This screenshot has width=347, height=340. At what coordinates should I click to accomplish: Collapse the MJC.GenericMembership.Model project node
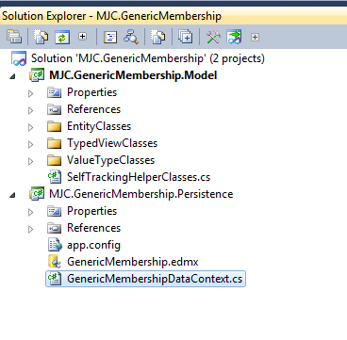click(x=12, y=76)
